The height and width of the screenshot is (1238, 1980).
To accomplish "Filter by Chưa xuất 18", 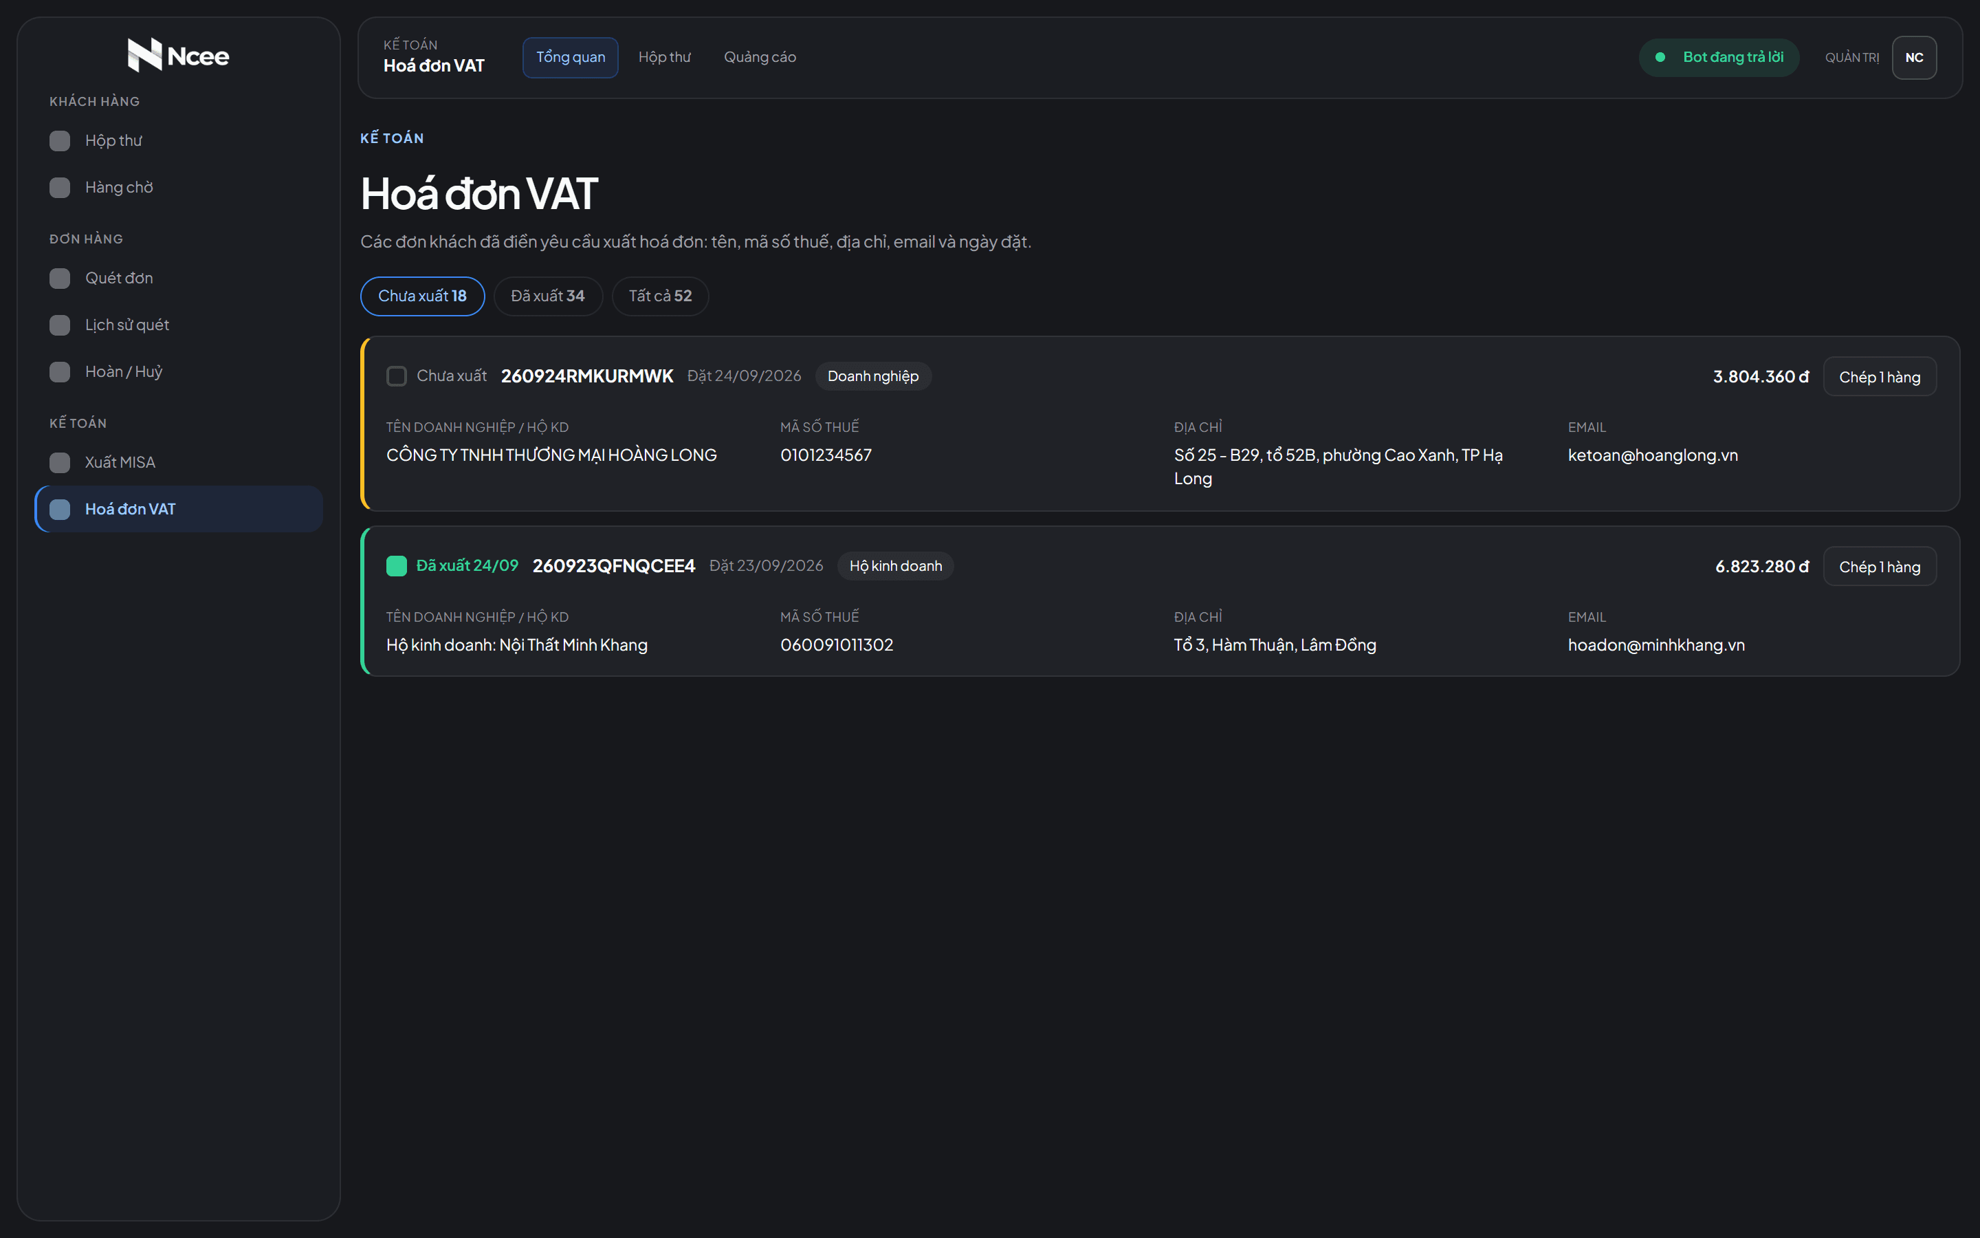I will (422, 296).
